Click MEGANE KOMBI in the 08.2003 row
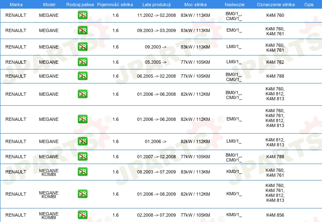 (49, 172)
